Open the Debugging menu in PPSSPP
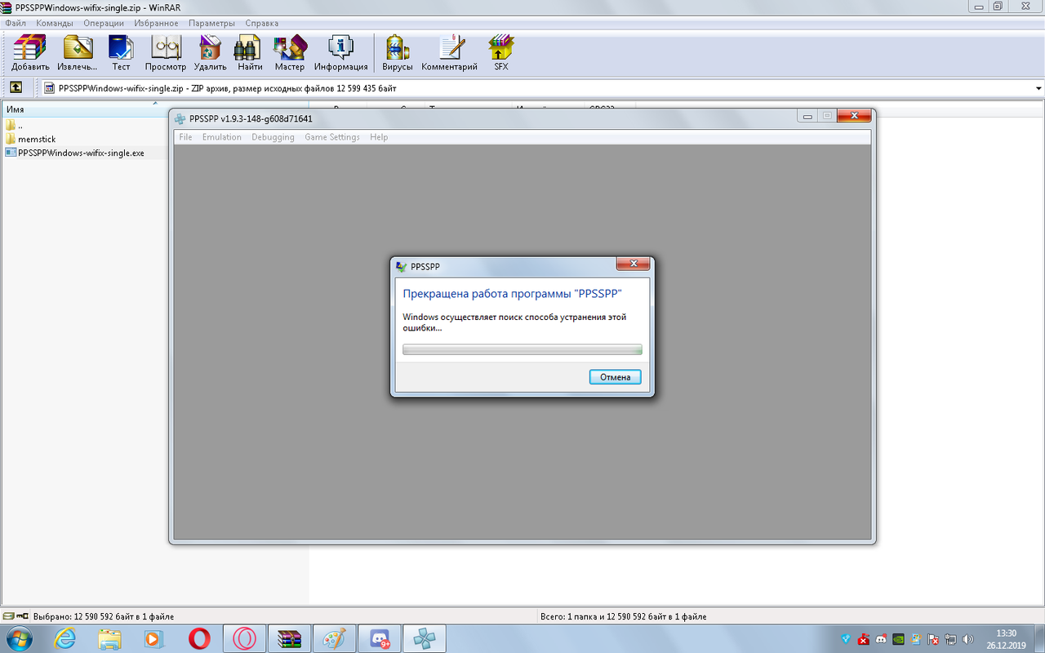The image size is (1045, 653). [273, 137]
